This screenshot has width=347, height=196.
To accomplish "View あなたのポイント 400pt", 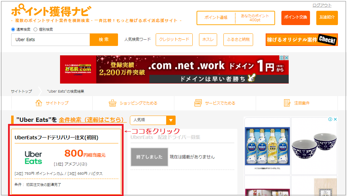I will (255, 18).
